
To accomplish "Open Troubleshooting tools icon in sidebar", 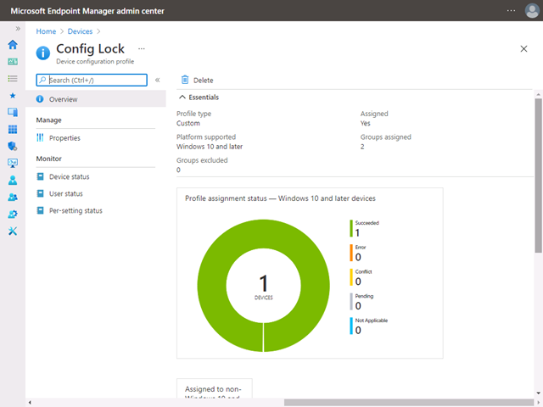I will [13, 231].
